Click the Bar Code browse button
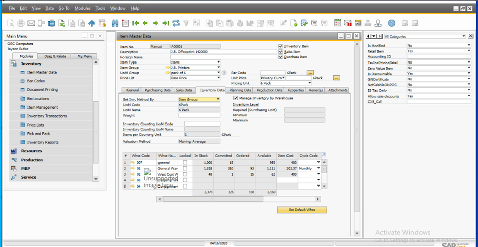 click(x=310, y=73)
